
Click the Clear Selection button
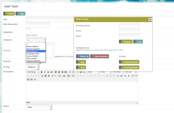(x=100, y=56)
